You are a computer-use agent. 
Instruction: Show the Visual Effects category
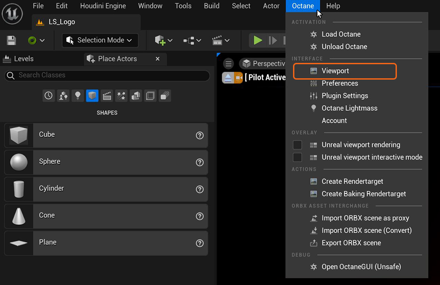click(x=121, y=96)
